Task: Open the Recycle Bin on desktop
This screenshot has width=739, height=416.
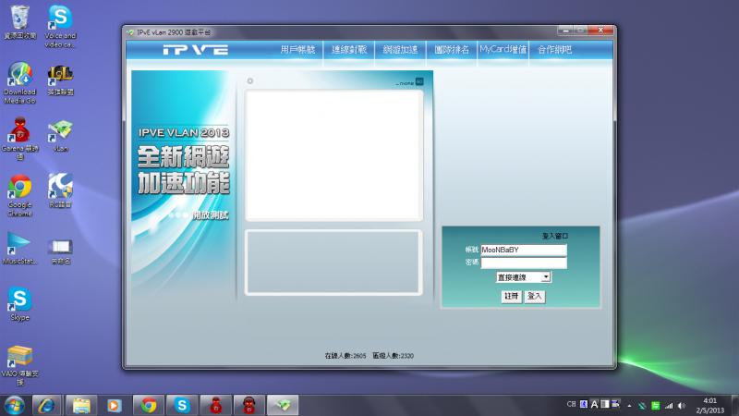Action: [x=19, y=17]
